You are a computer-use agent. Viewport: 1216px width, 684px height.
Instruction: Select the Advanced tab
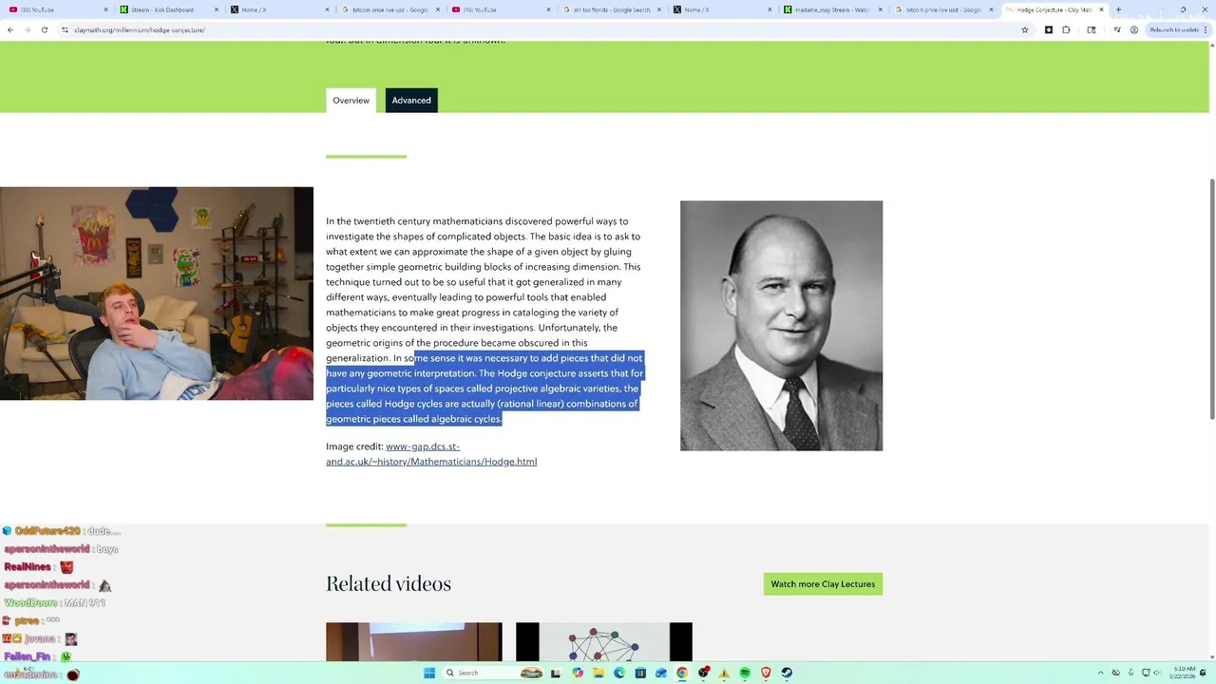pyautogui.click(x=411, y=101)
